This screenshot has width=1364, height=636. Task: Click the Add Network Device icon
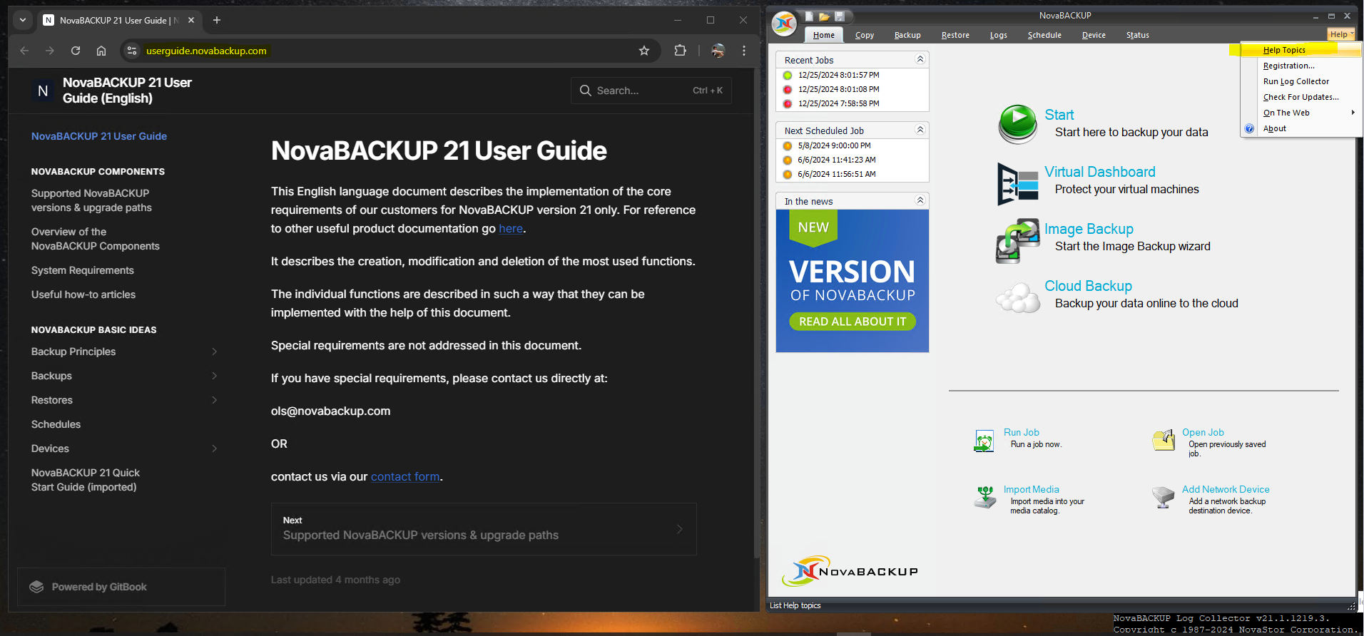[x=1163, y=497]
